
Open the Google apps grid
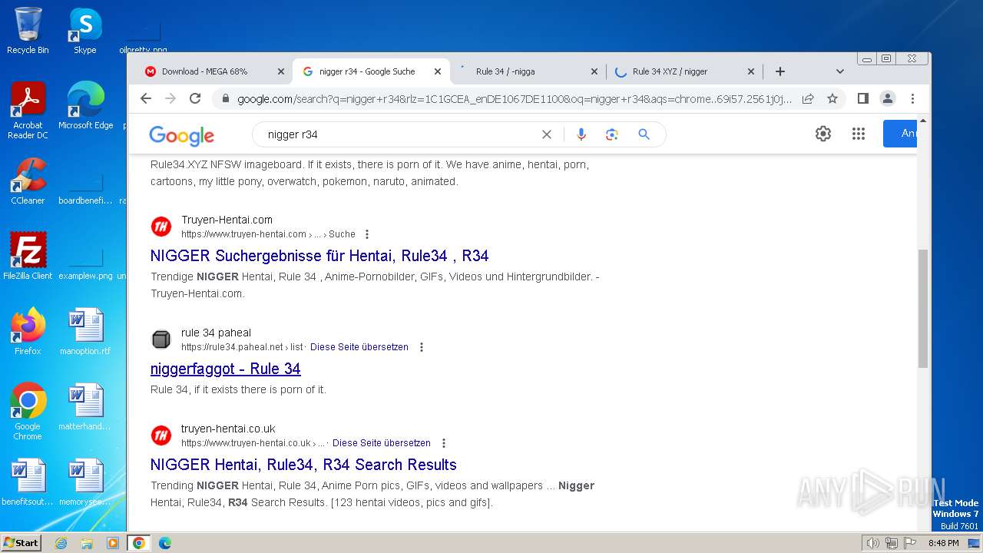pyautogui.click(x=859, y=134)
